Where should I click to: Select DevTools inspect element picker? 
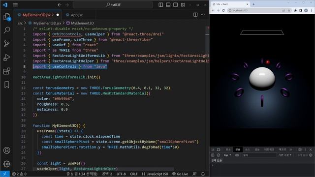213,149
